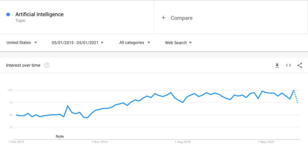Open the interest over time help icon
Screen dimensions: 308x162
[47, 65]
